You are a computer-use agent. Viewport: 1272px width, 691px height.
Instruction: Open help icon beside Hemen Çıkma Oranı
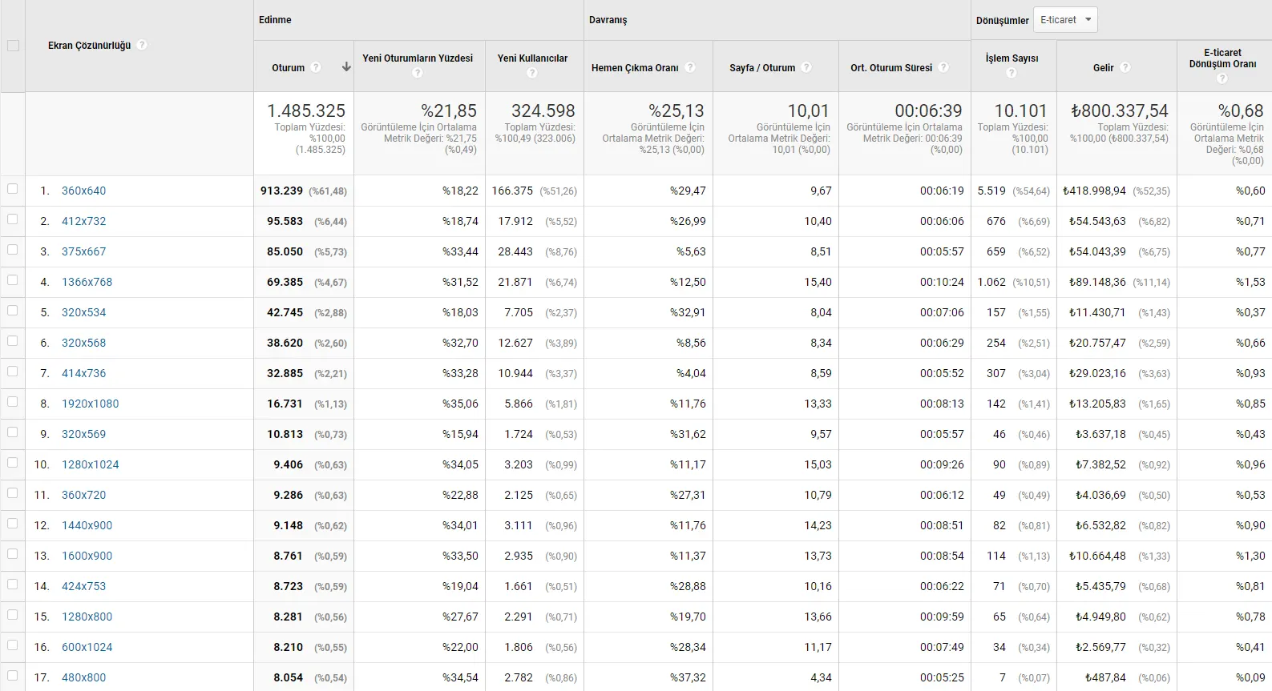pos(690,67)
